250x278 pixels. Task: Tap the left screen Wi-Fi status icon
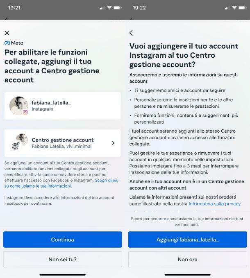pyautogui.click(x=109, y=8)
